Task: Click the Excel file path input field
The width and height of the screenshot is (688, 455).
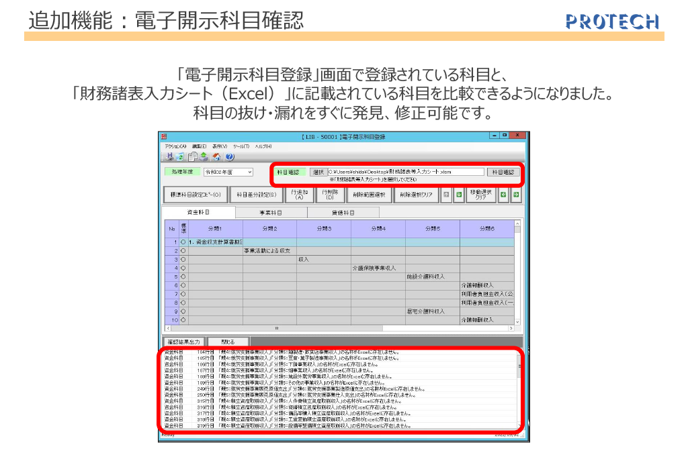Action: coord(405,172)
